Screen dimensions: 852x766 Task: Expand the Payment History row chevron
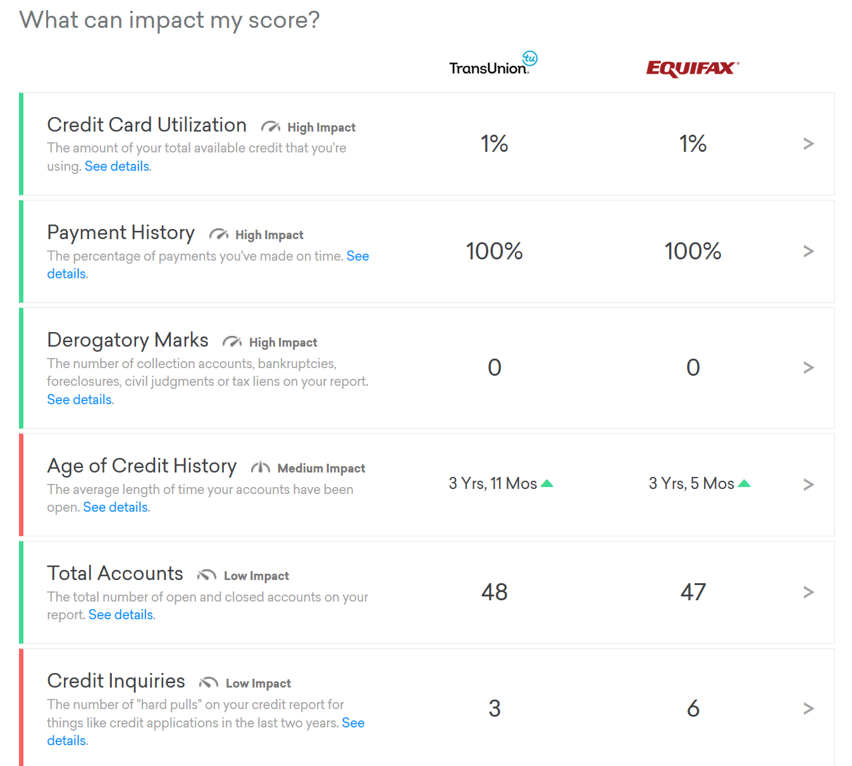click(808, 251)
